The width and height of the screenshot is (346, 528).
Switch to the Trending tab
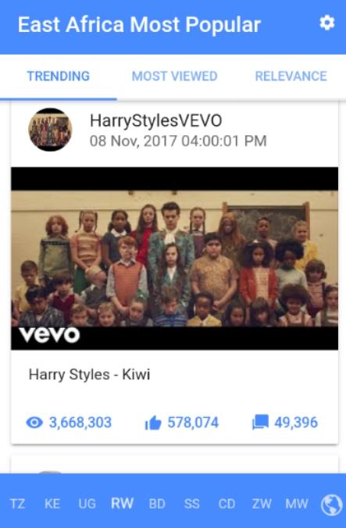pyautogui.click(x=59, y=76)
